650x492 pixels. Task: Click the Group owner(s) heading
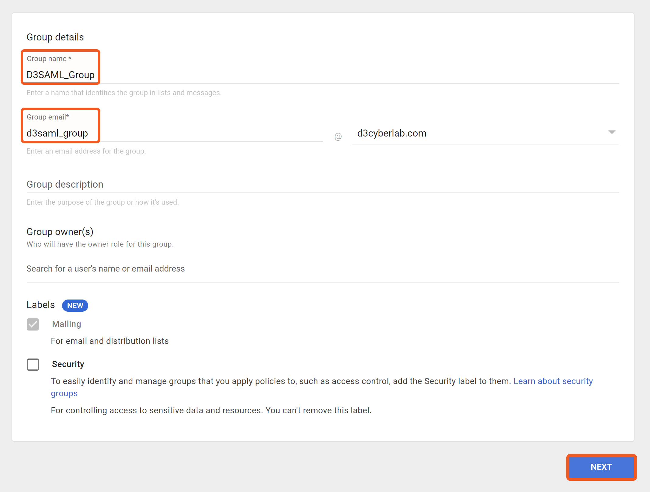pyautogui.click(x=60, y=232)
